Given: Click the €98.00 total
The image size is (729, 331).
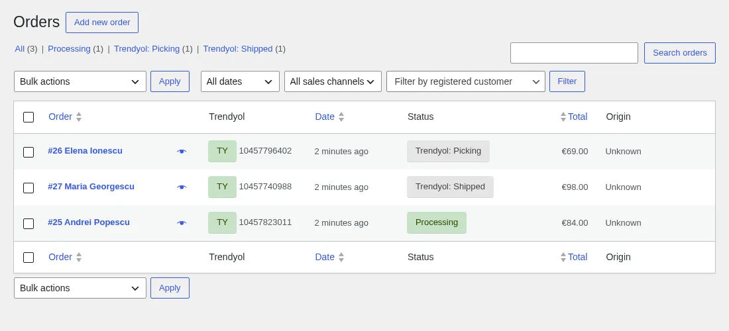Looking at the screenshot, I should (x=575, y=187).
